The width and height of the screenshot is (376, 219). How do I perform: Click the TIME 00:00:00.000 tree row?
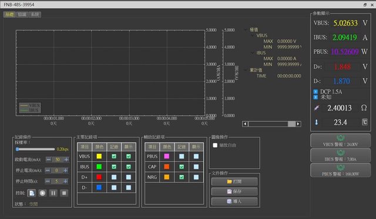click(278, 76)
